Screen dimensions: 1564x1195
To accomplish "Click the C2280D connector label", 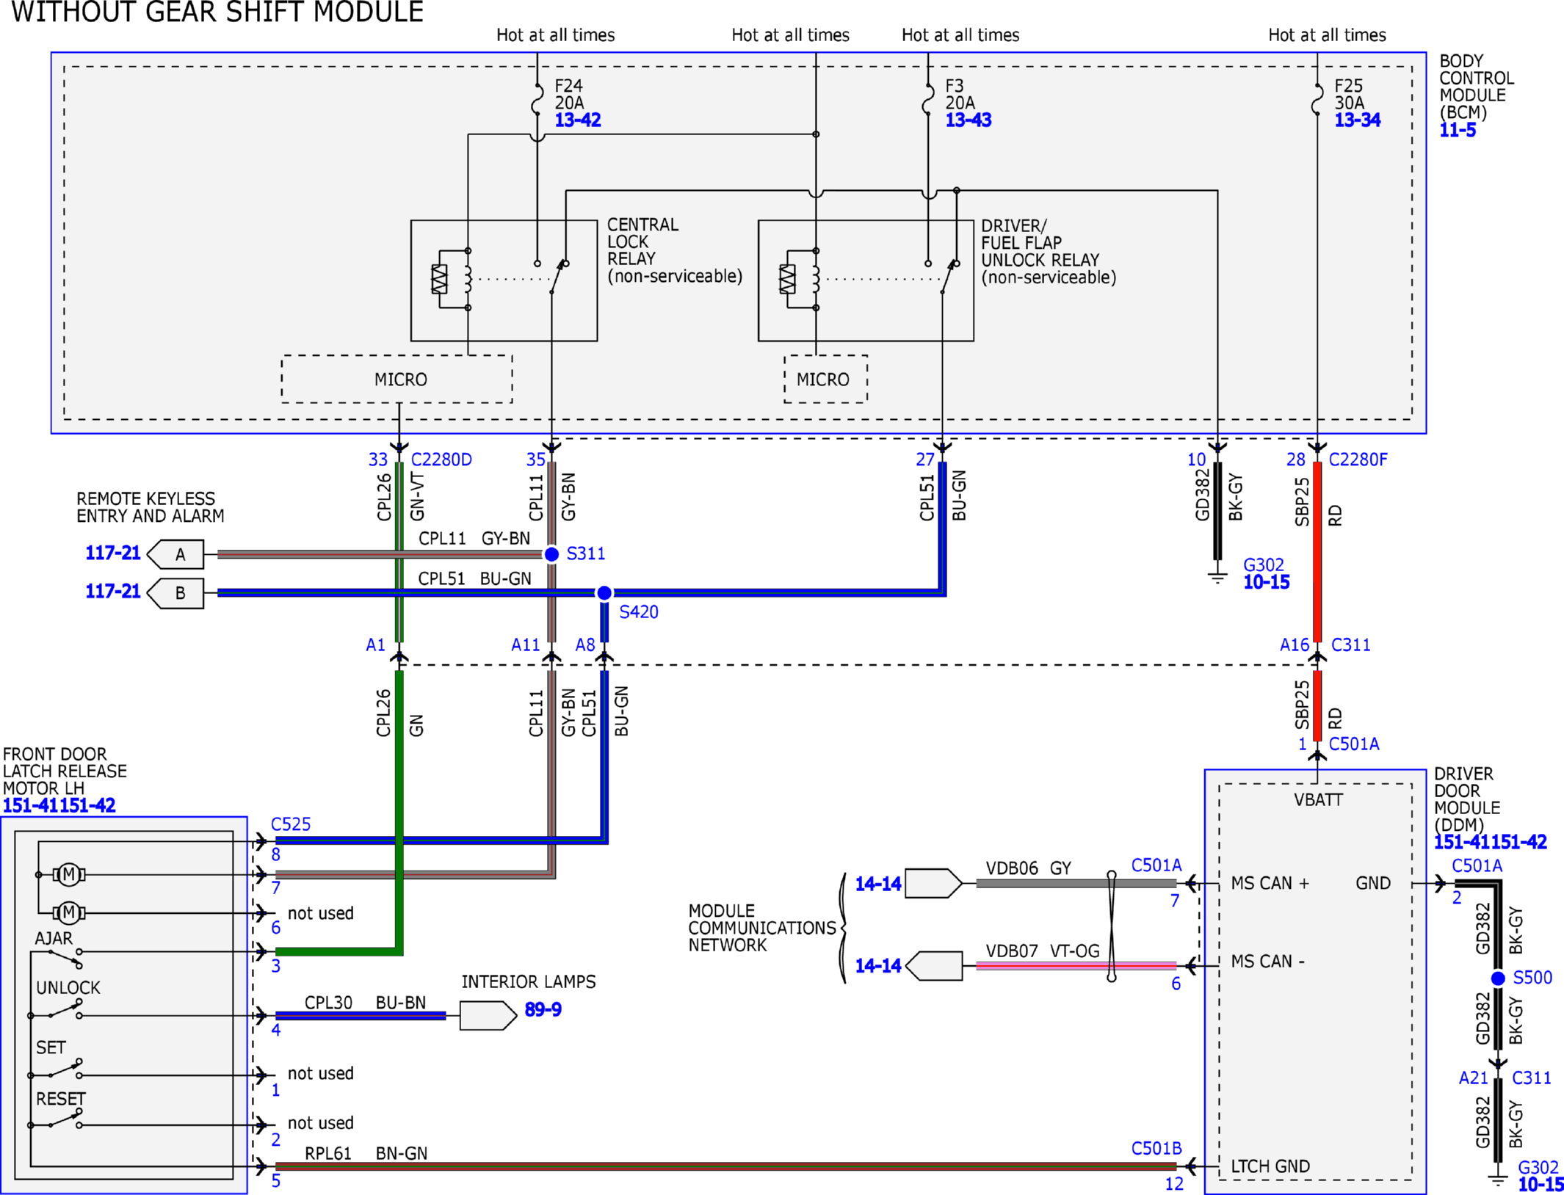I will click(441, 460).
